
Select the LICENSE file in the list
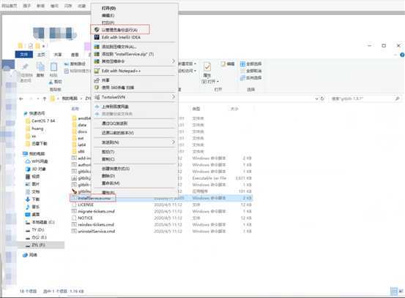click(83, 205)
